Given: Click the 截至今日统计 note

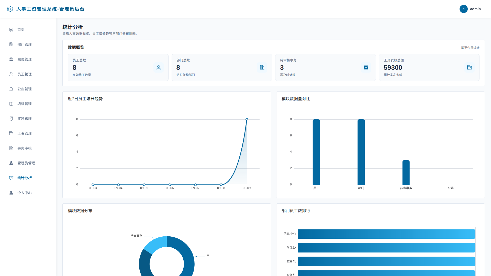Looking at the screenshot, I should [x=470, y=48].
